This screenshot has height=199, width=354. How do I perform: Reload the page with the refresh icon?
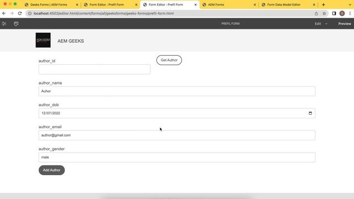(20, 13)
